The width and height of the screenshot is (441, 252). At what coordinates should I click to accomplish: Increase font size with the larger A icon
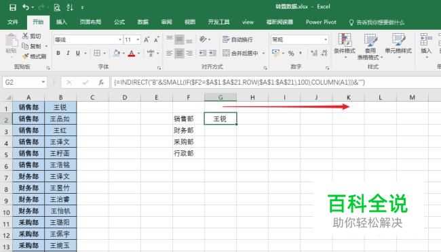(x=147, y=39)
